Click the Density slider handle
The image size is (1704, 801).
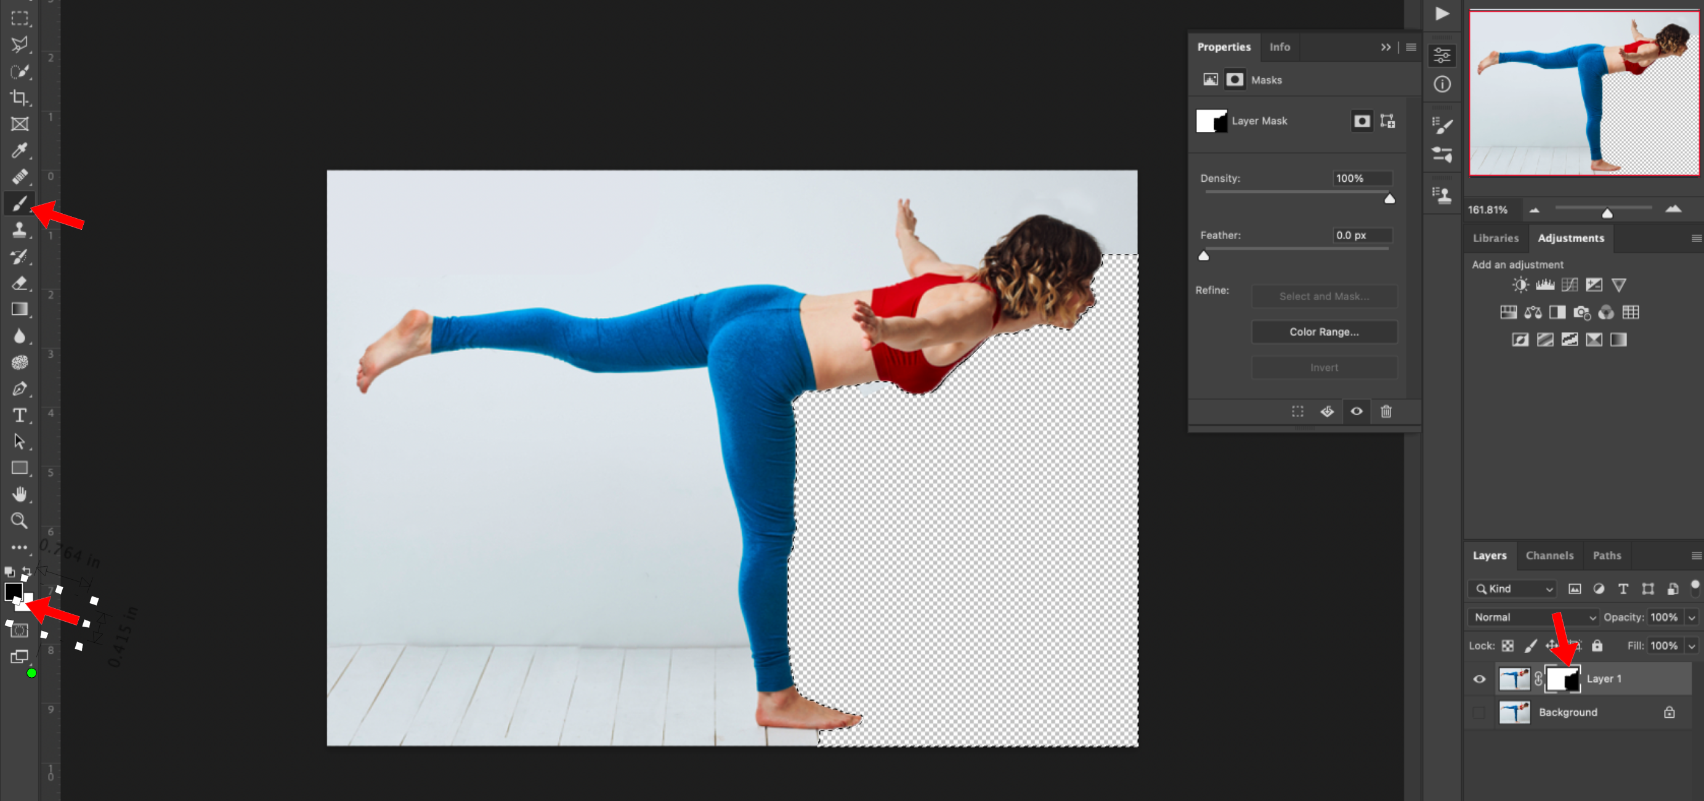[1389, 199]
